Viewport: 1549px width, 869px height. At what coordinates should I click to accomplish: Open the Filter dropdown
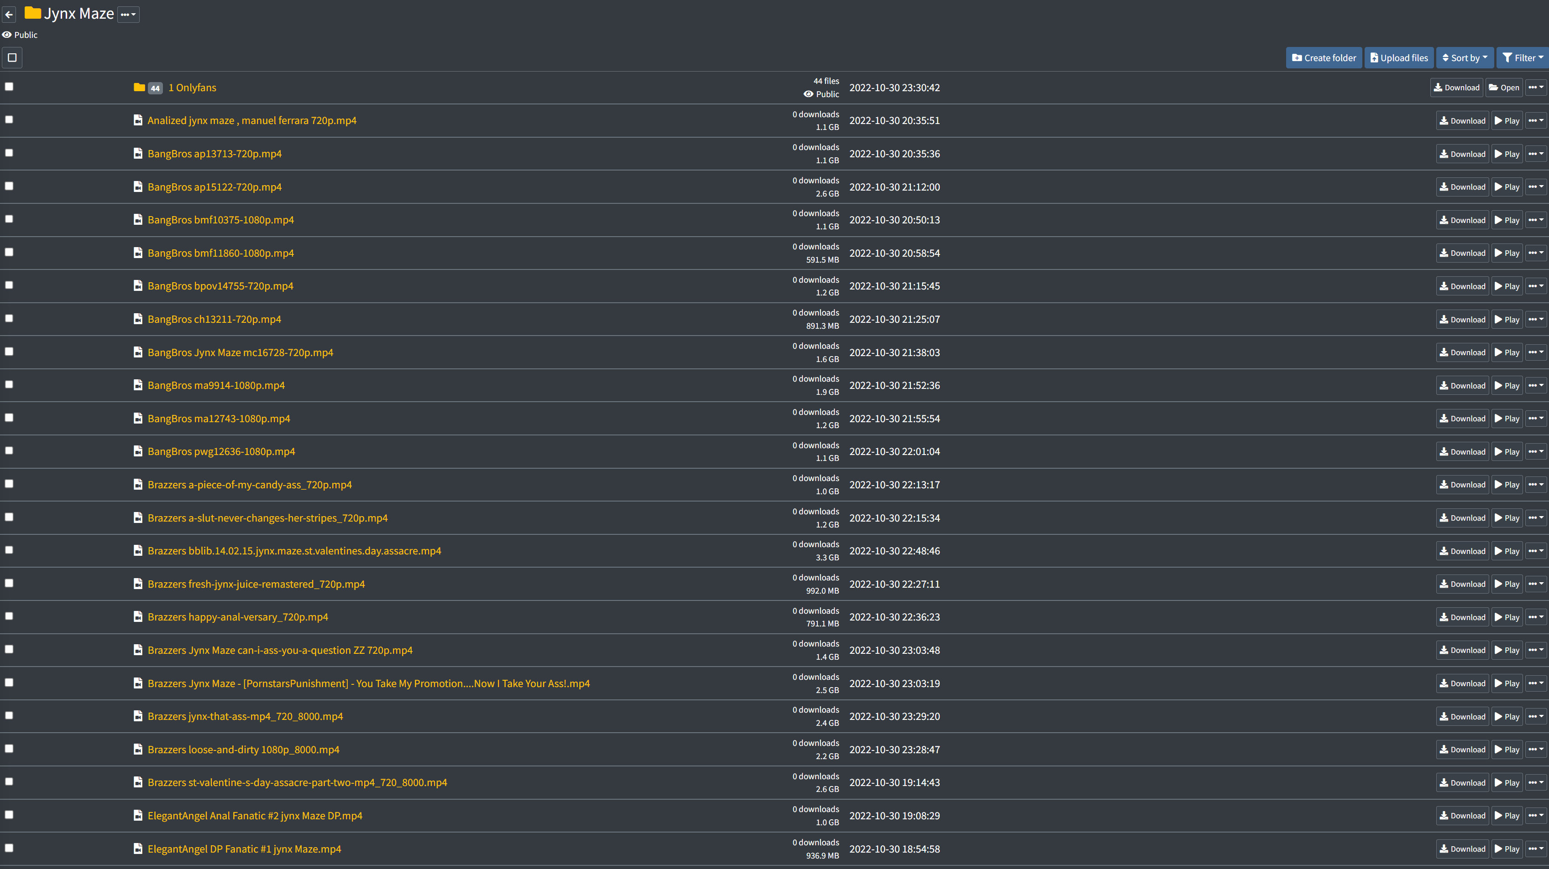(1523, 57)
